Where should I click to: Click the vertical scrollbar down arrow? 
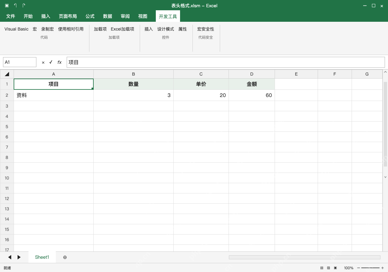(x=386, y=177)
